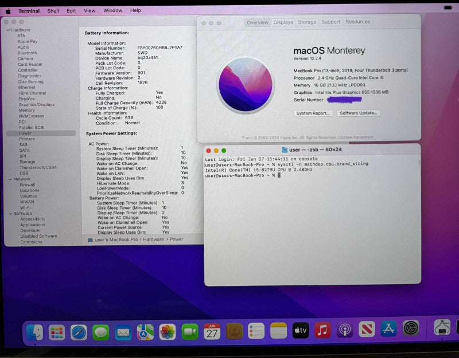
Task: Open the Terminal menu in menu bar
Action: pyautogui.click(x=29, y=11)
